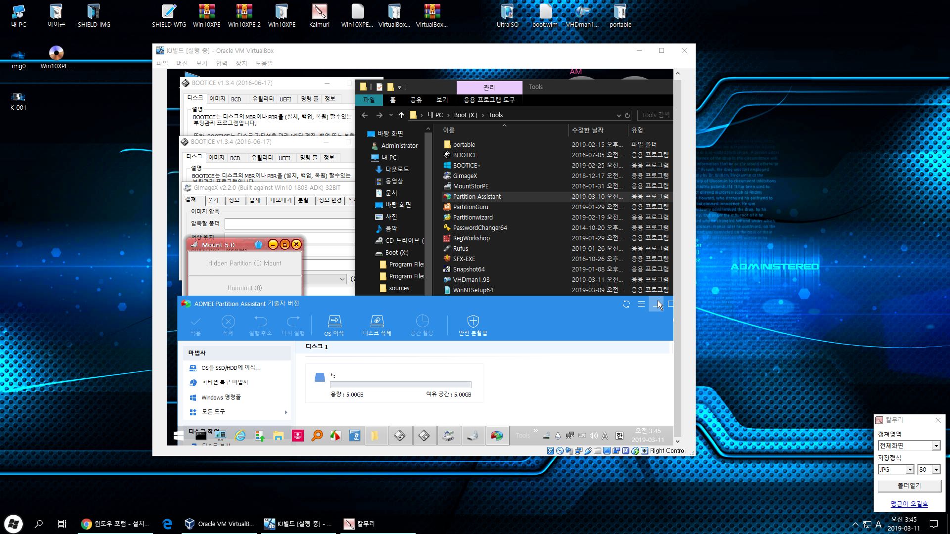Click the host Start button
The width and height of the screenshot is (950, 534).
pyautogui.click(x=13, y=524)
